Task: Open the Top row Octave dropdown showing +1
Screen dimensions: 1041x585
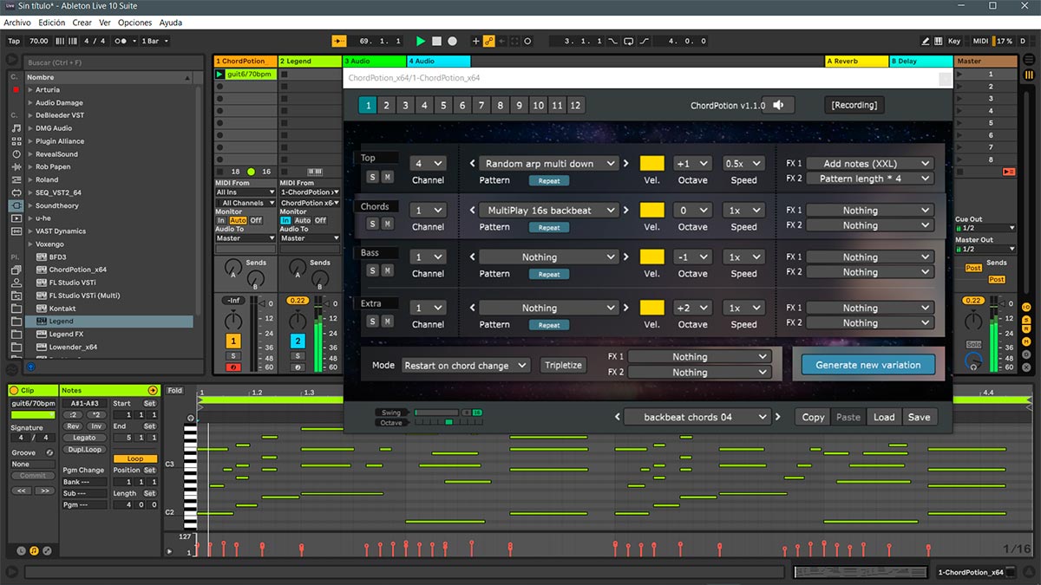Action: [692, 163]
